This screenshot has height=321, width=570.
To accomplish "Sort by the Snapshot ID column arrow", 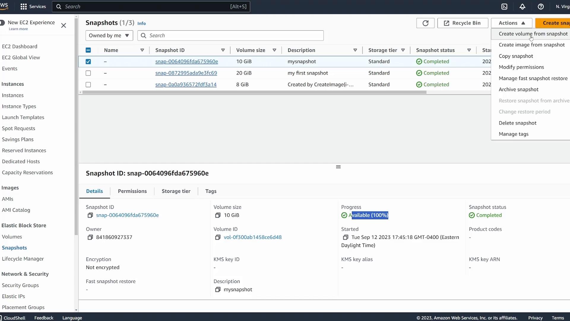I will tap(223, 50).
